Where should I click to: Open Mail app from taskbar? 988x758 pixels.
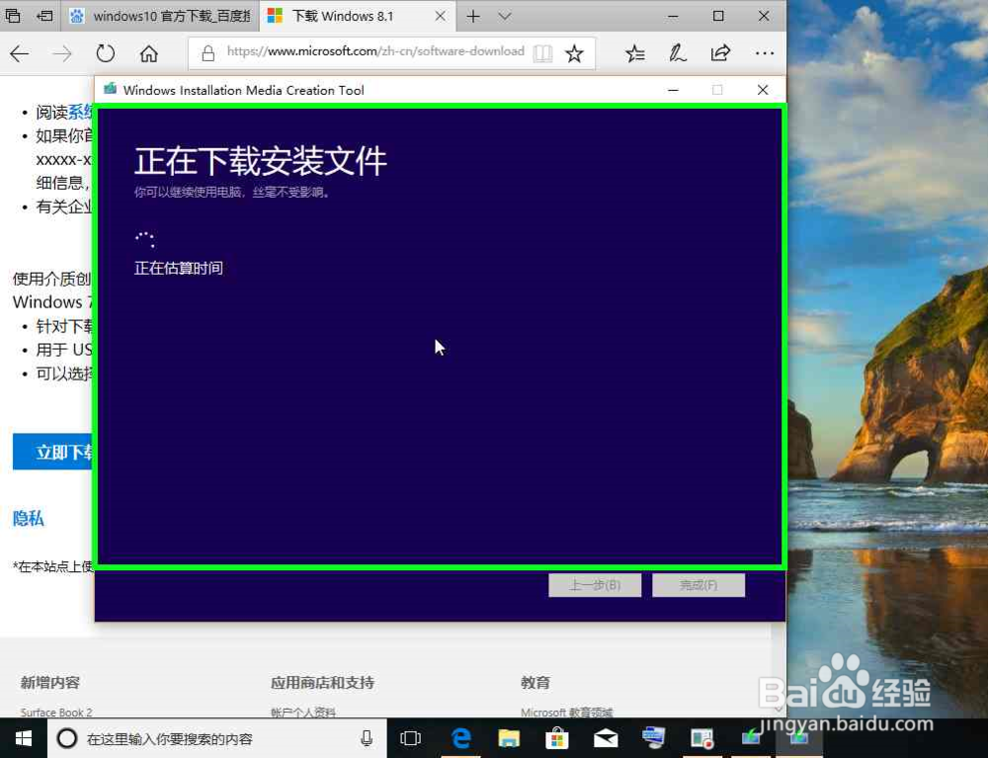point(606,738)
